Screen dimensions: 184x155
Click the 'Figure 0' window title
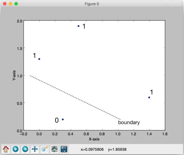[x=92, y=4]
